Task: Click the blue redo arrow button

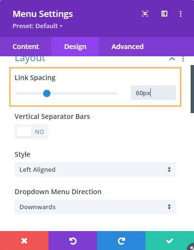Action: (121, 241)
